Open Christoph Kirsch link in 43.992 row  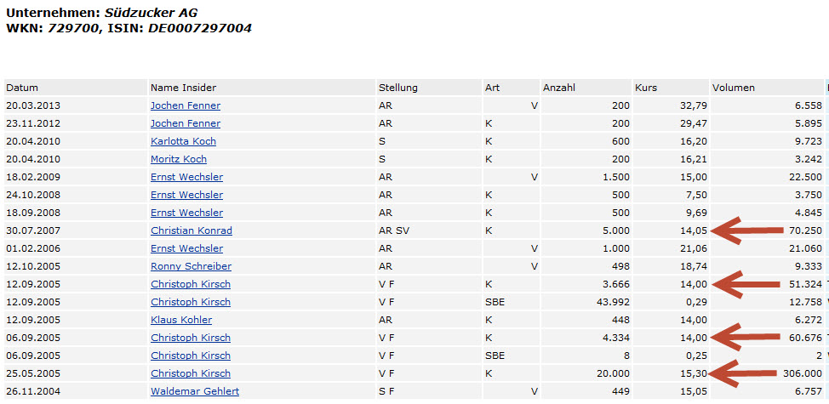[x=191, y=302]
